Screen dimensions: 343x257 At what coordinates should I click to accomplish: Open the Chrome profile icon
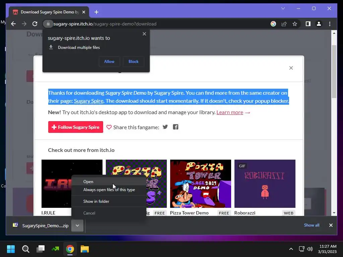[319, 24]
